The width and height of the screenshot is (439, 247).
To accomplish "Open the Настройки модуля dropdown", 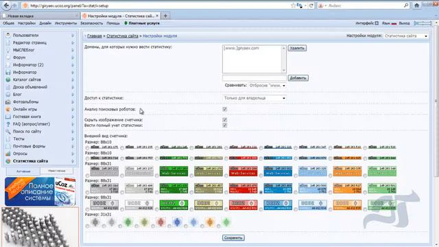I will coord(406,36).
